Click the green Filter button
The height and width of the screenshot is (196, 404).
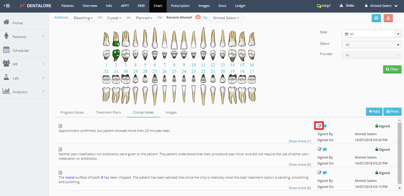click(x=392, y=69)
